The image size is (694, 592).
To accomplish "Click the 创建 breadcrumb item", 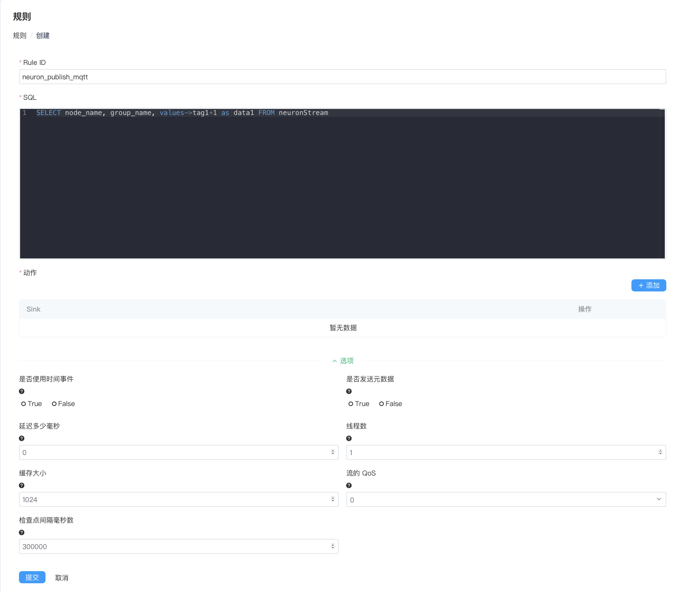I will (43, 36).
